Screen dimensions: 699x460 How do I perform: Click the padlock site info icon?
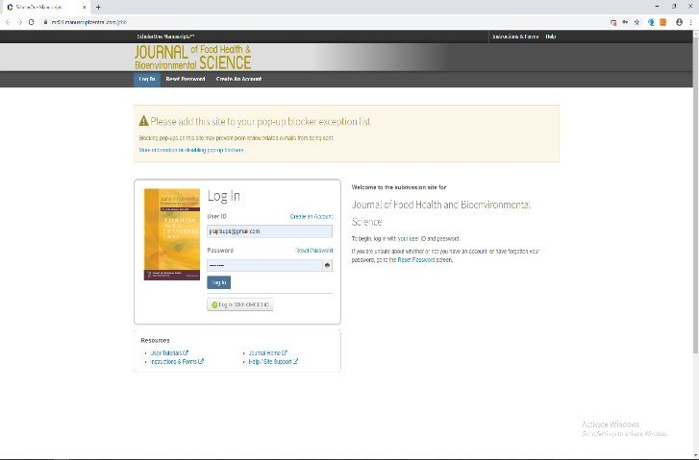pyautogui.click(x=45, y=22)
